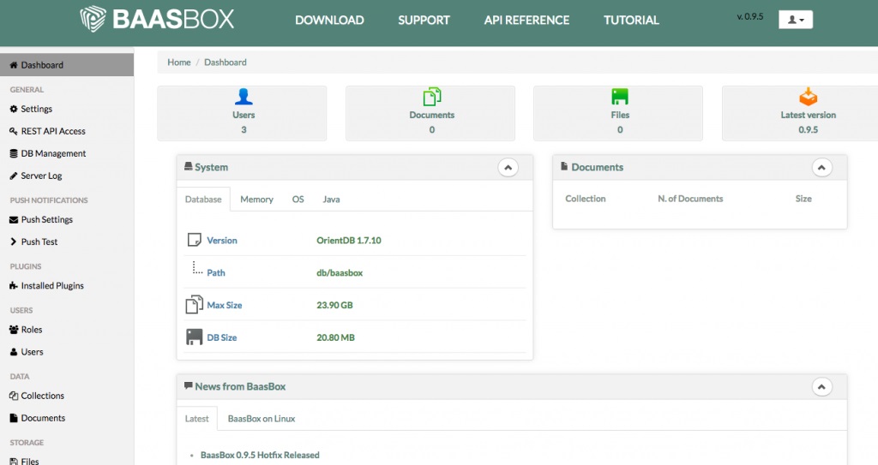Open the TUTORIAL page
Screen dimensions: 878x465
631,21
